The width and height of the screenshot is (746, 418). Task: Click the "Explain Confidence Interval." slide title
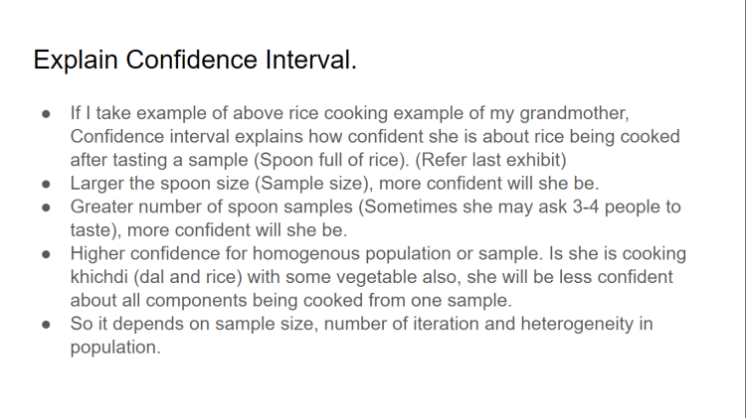tap(194, 60)
